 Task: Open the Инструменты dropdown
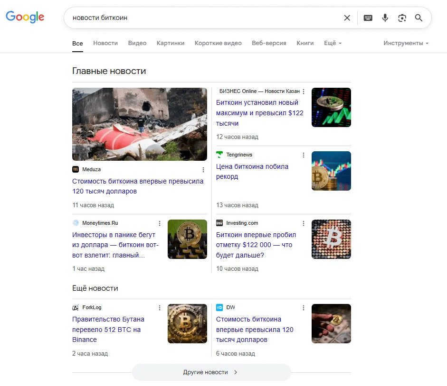[x=406, y=43]
